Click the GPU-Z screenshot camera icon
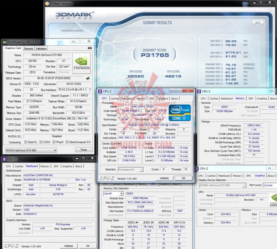The width and height of the screenshot is (277, 249). click(x=90, y=48)
